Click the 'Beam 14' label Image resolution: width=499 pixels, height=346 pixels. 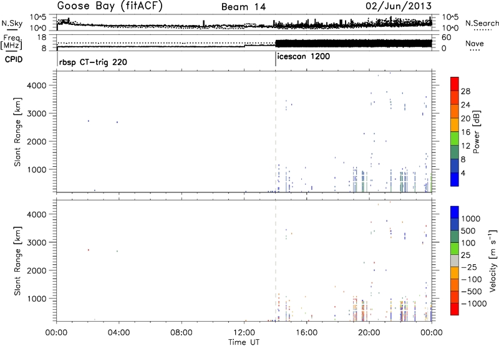(x=243, y=7)
